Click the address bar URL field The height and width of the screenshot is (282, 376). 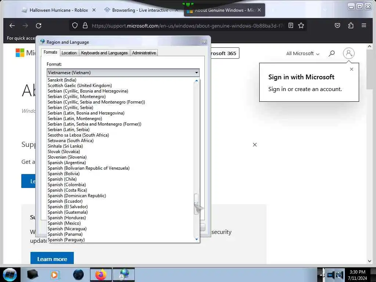click(x=187, y=26)
